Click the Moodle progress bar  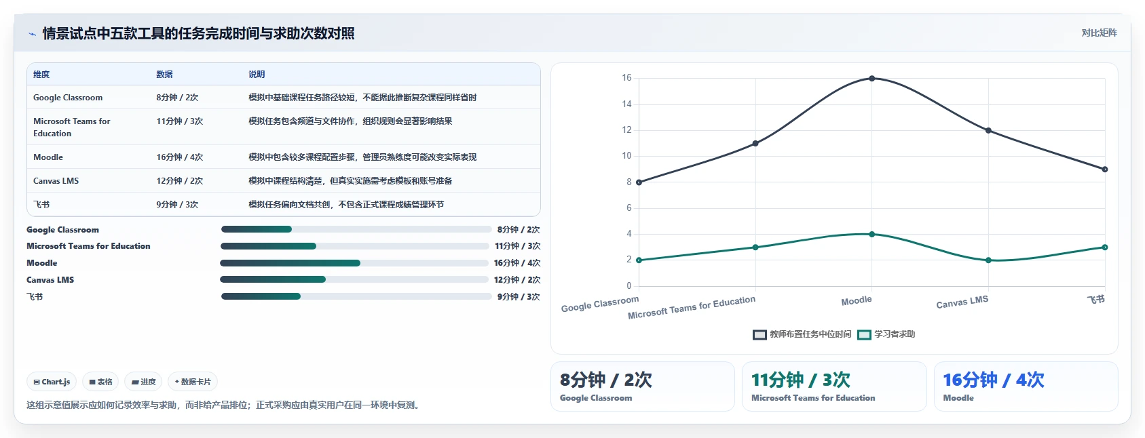click(x=354, y=263)
